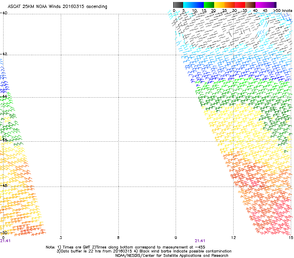The height and width of the screenshot is (258, 294).
Task: Click the green color legend segment
Action: pyautogui.click(x=209, y=5)
